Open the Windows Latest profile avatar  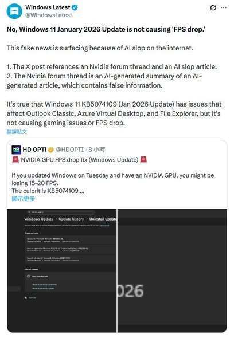click(x=14, y=11)
